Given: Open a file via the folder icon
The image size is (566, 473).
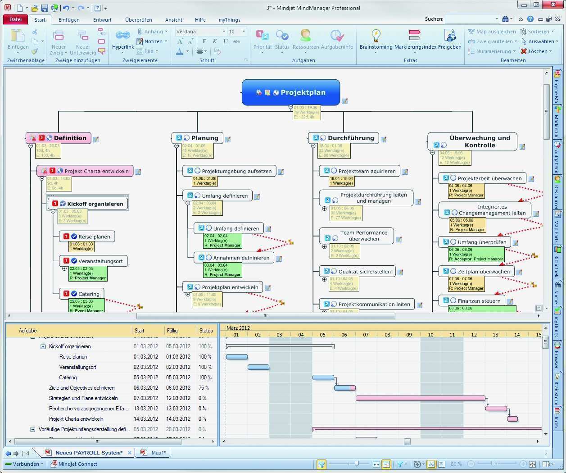Looking at the screenshot, I should tap(35, 8).
